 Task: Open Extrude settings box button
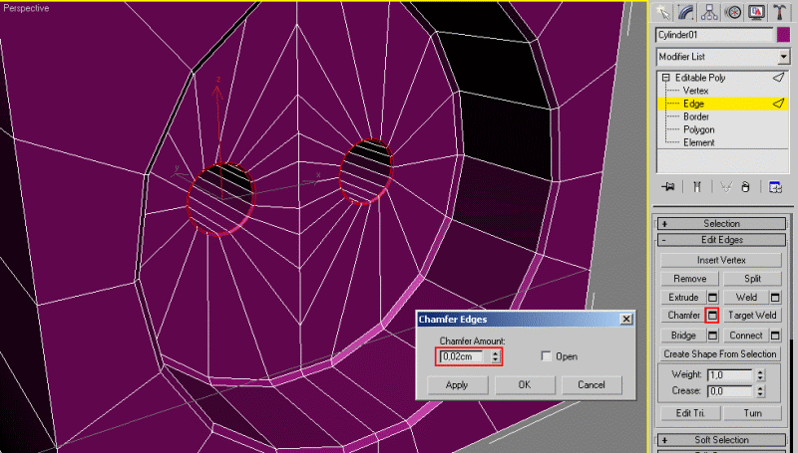coord(712,297)
